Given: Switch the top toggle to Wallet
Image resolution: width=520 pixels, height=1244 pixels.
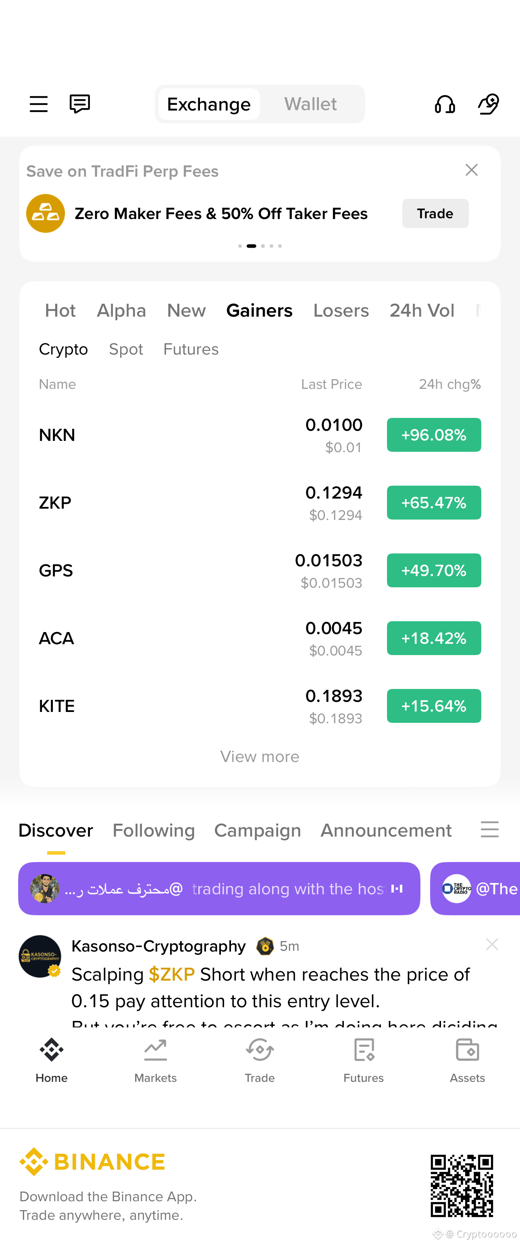Looking at the screenshot, I should 310,104.
